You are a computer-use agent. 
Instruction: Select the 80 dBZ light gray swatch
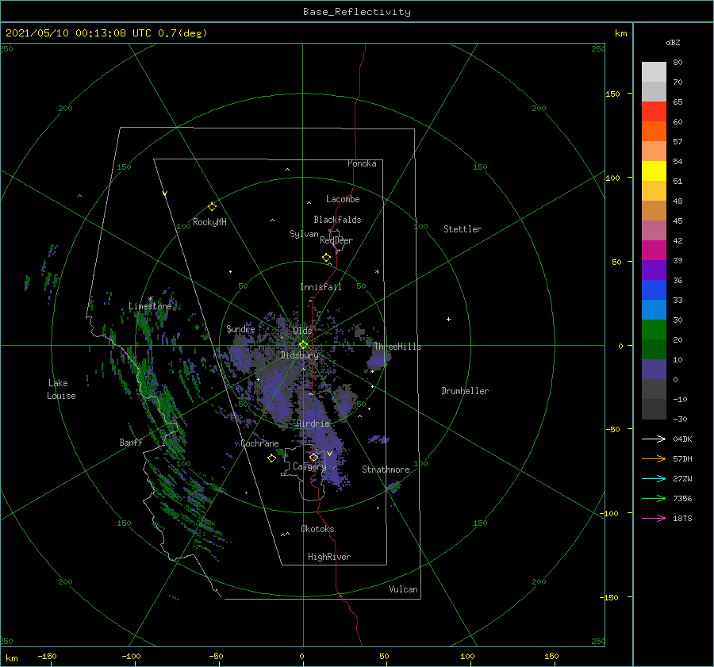(x=654, y=72)
